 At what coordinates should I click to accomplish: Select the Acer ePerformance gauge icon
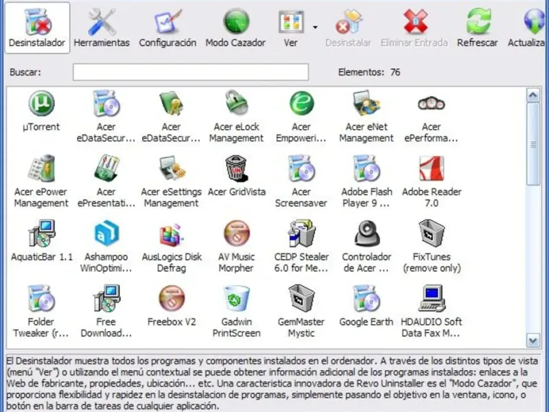432,104
